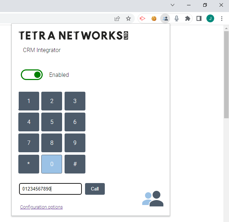Click the scrollbar up arrow
This screenshot has width=229, height=222.
[x=226, y=28]
